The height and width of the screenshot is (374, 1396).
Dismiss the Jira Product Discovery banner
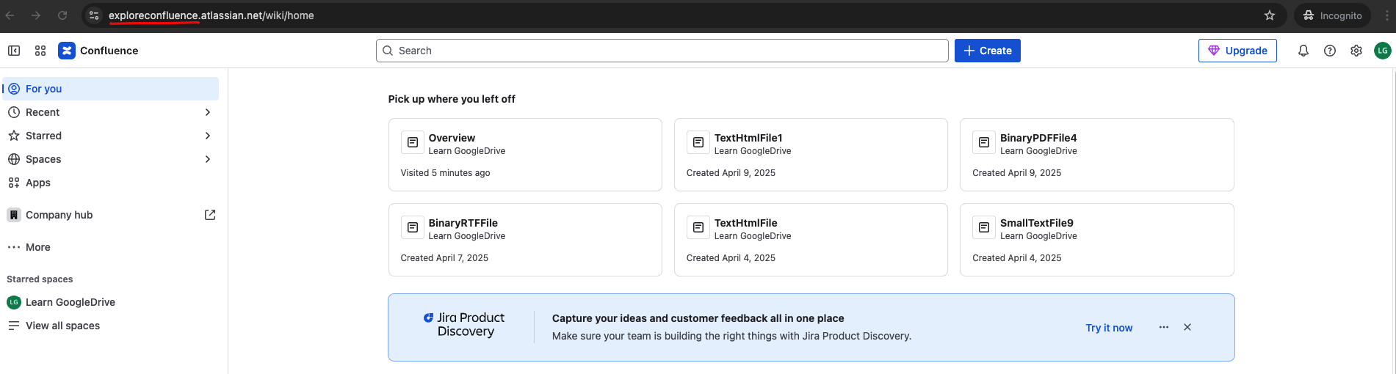click(x=1187, y=327)
